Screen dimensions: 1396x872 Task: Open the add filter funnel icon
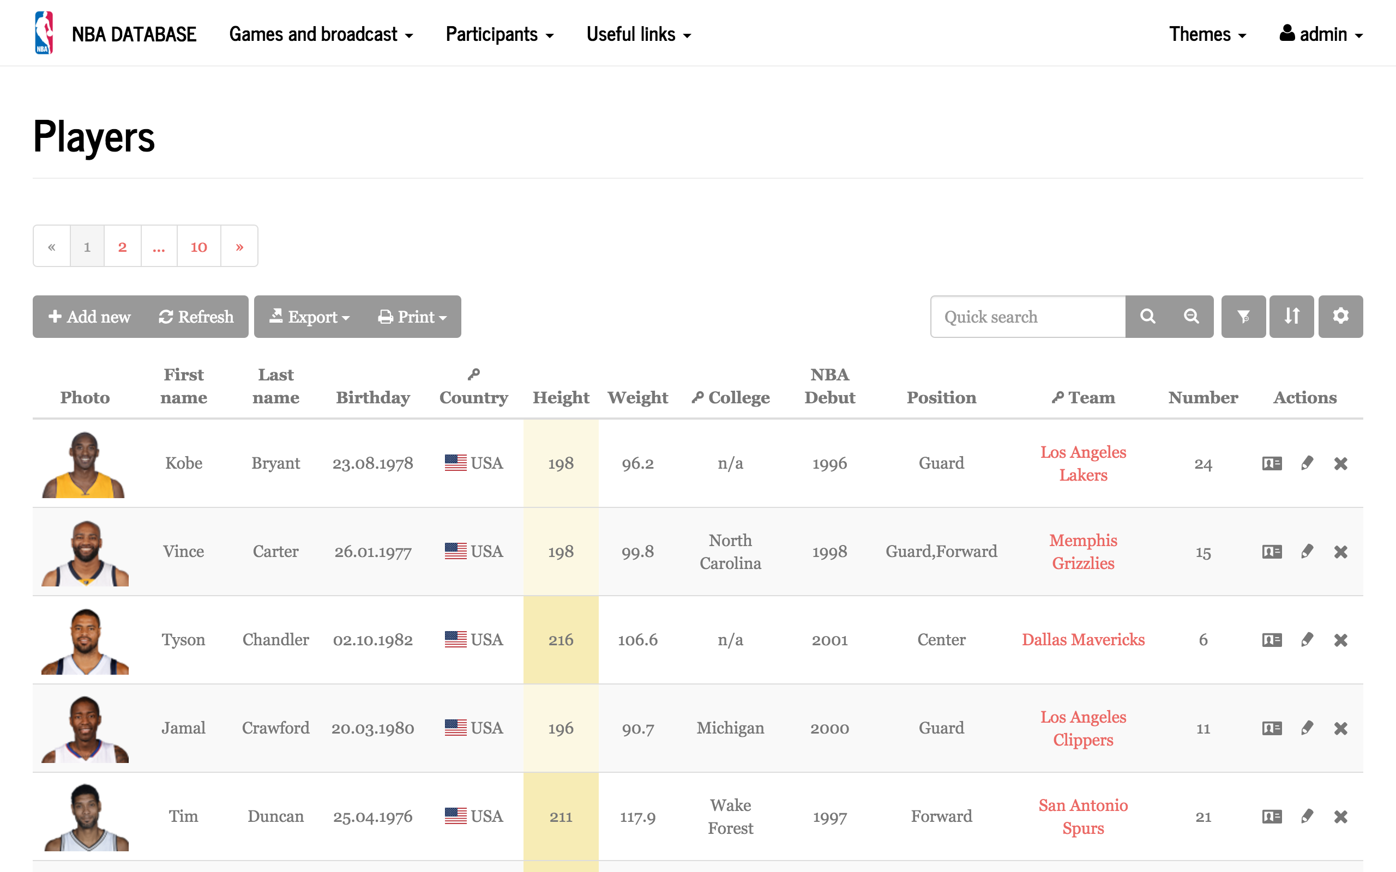[x=1244, y=317]
